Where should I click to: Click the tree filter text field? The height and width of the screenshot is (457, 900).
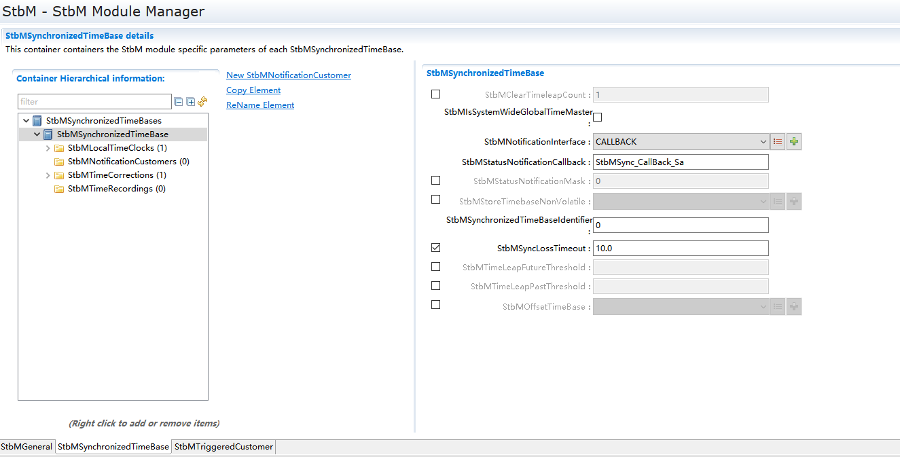pyautogui.click(x=94, y=102)
